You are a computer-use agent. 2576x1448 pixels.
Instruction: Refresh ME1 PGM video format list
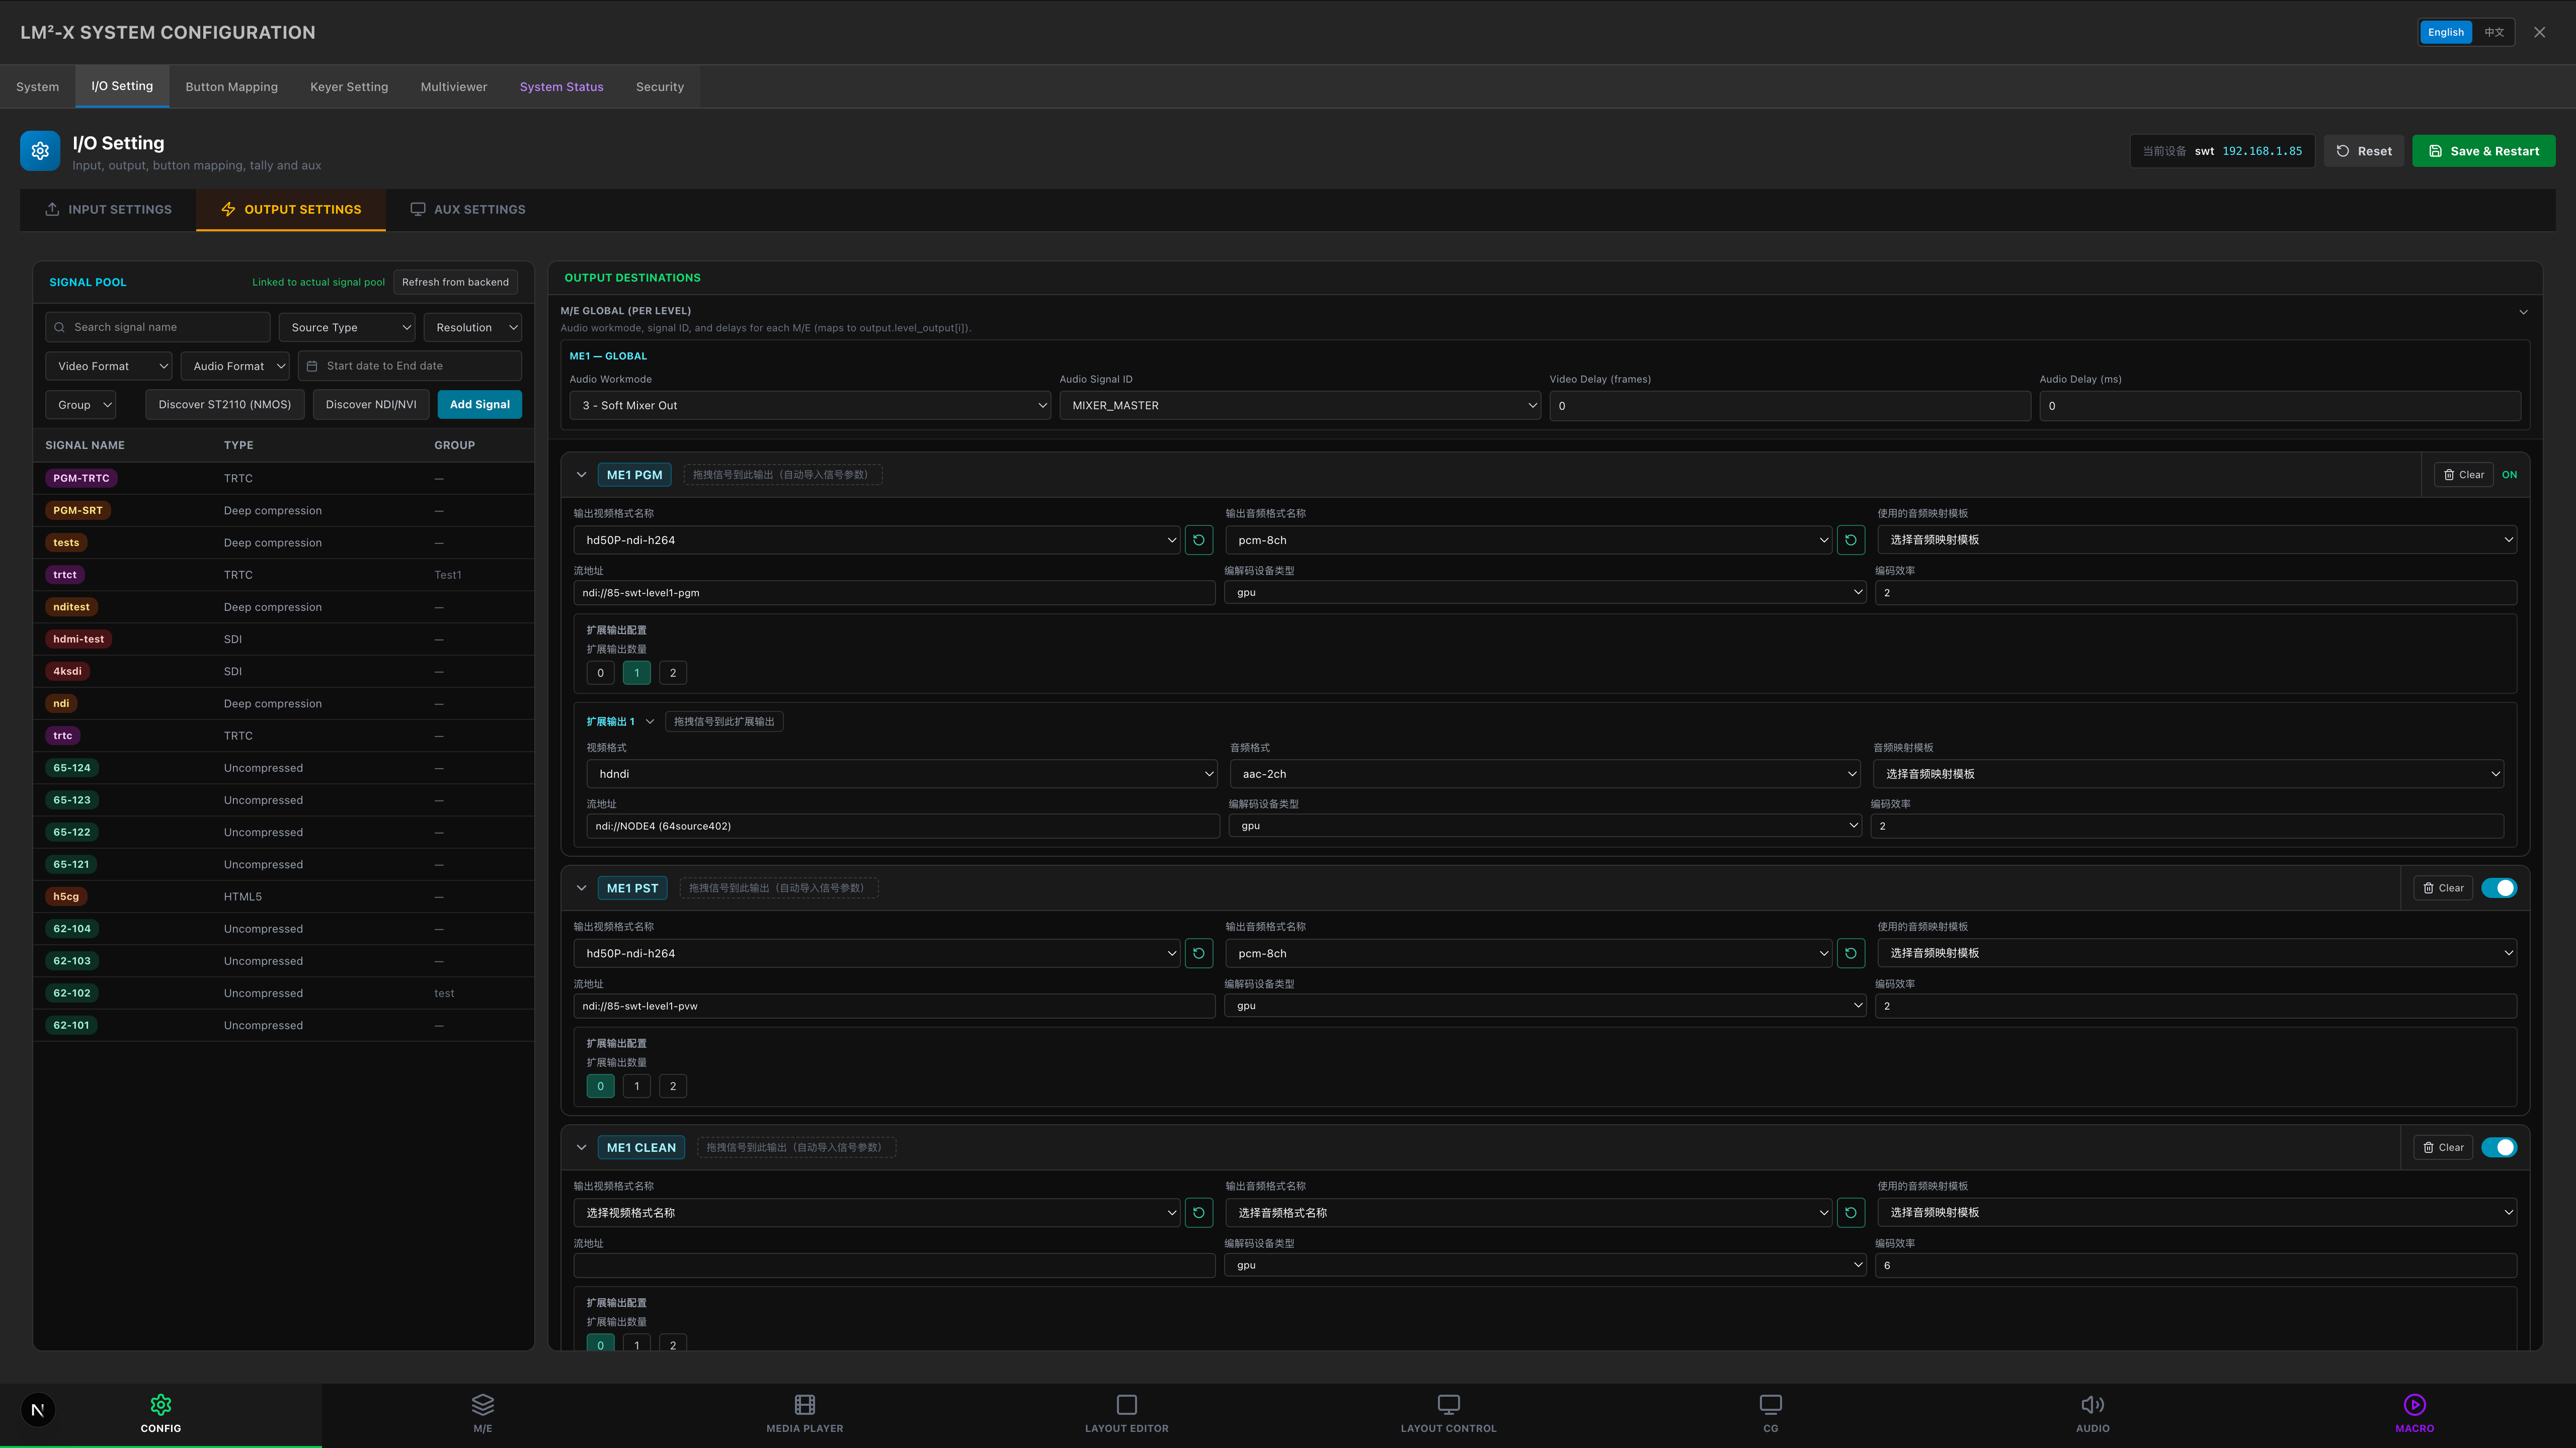point(1198,539)
